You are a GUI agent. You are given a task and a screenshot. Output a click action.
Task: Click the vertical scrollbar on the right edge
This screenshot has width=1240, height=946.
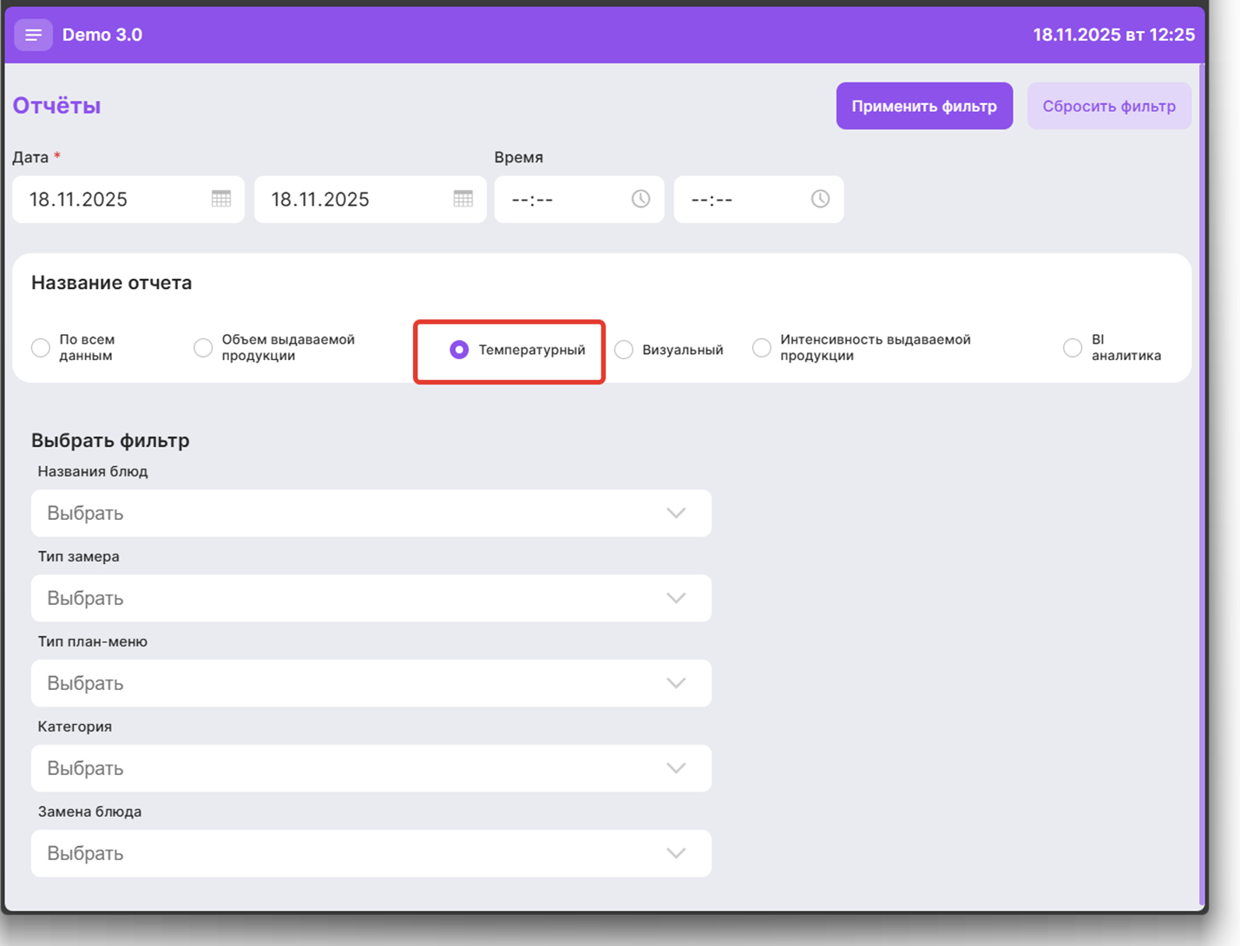(1202, 486)
